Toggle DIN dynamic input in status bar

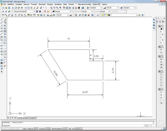[70, 129]
